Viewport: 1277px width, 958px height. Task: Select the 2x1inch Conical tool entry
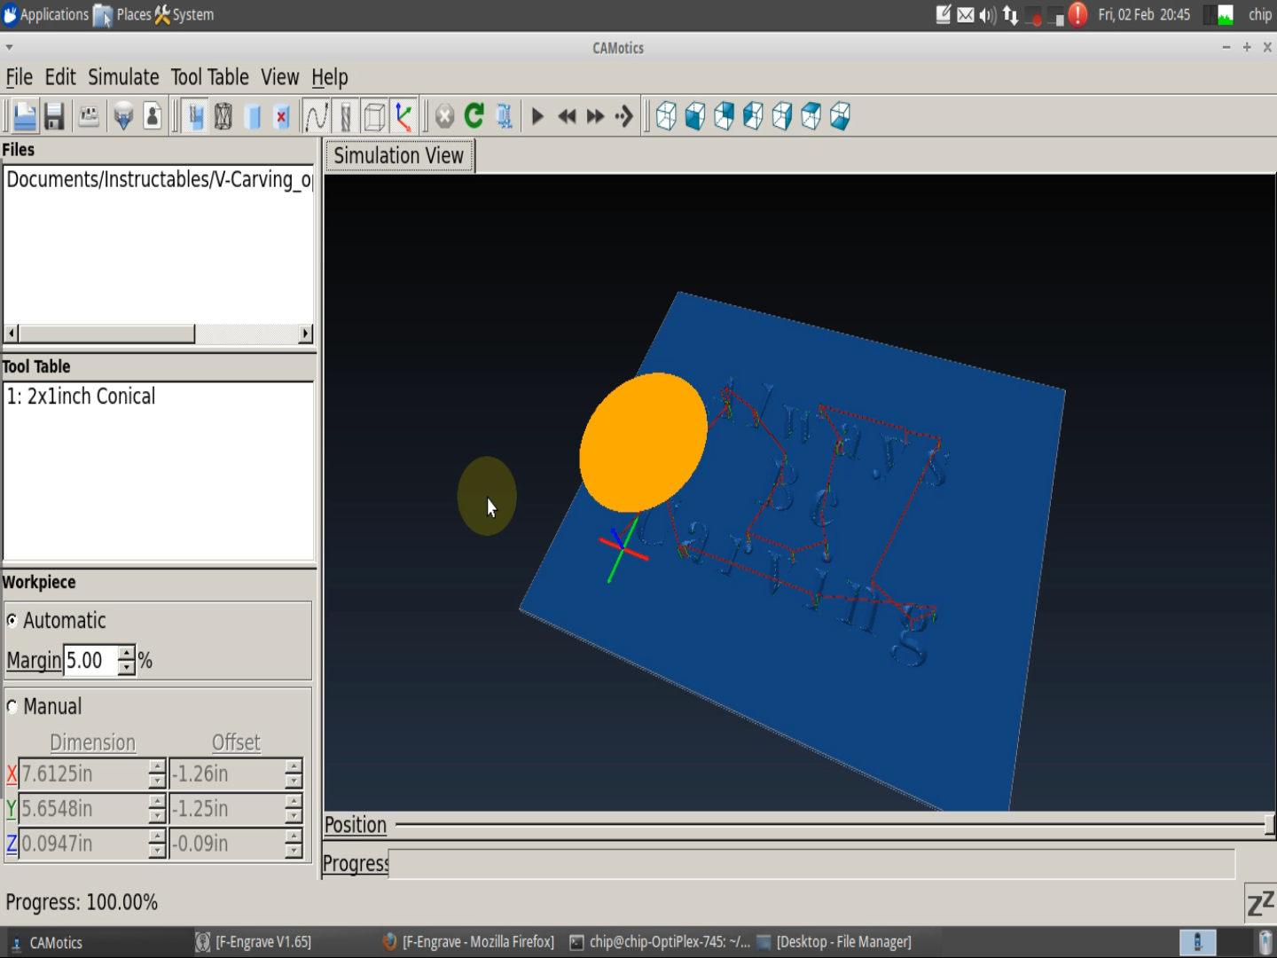coord(81,396)
